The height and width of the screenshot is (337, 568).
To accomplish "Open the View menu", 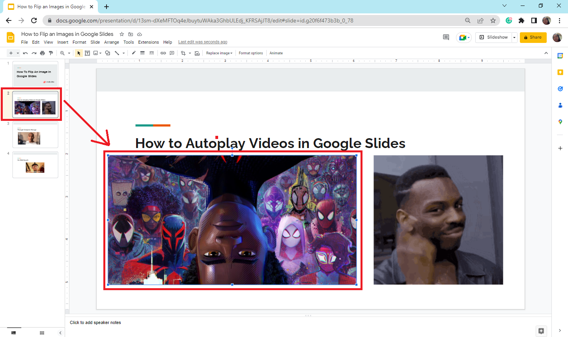I will click(49, 42).
